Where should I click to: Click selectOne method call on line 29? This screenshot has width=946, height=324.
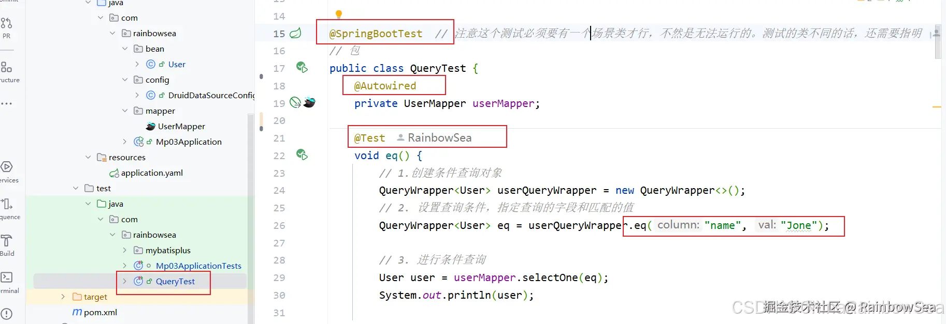pyautogui.click(x=550, y=277)
